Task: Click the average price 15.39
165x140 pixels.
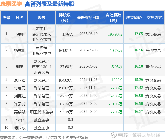Action: [x=139, y=80]
